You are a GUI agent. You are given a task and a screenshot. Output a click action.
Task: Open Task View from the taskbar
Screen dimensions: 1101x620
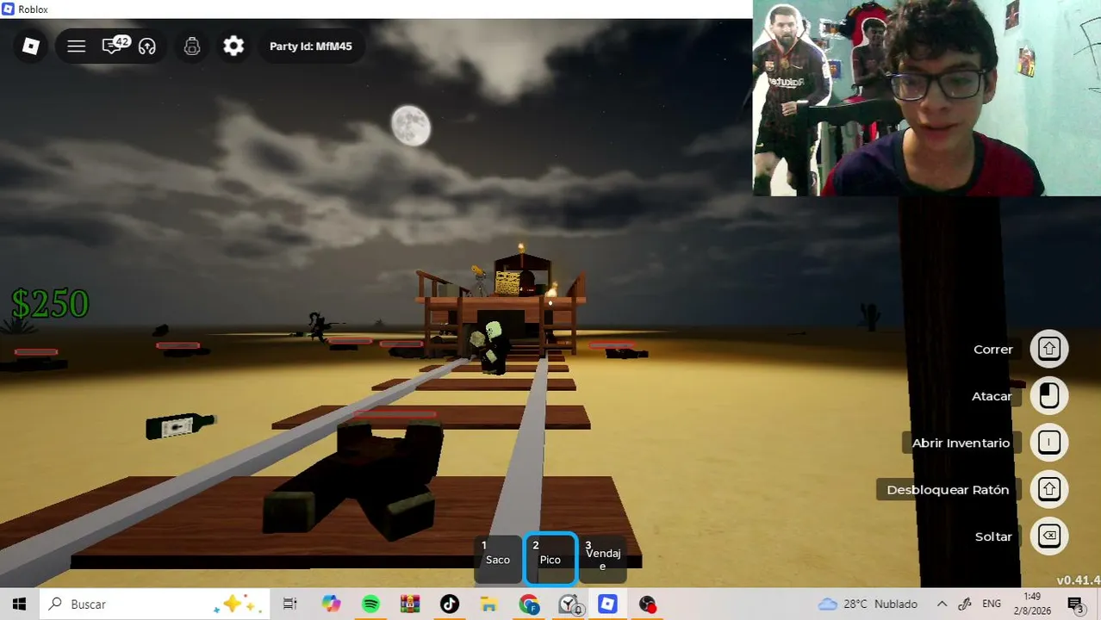pos(290,604)
